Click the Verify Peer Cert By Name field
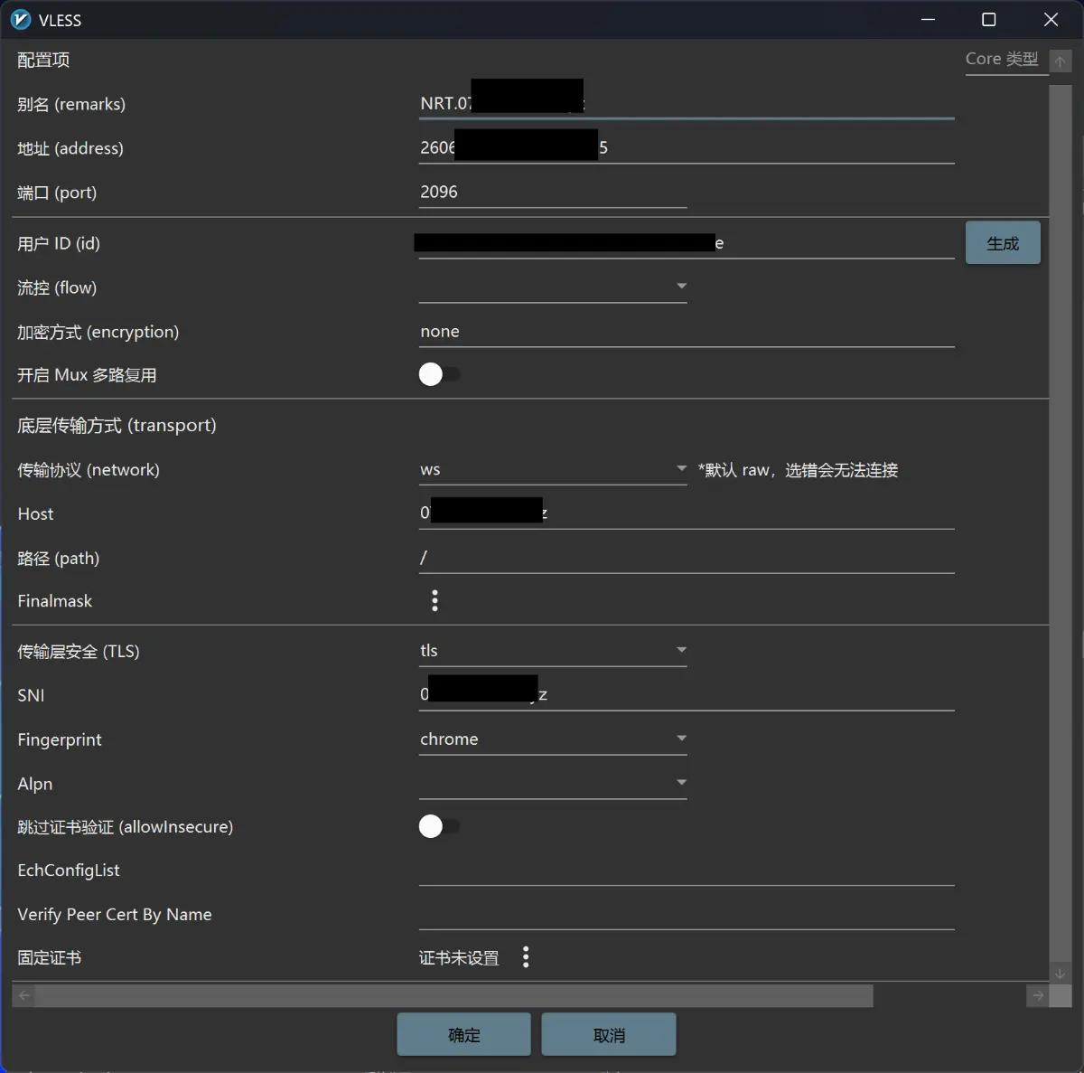Screen dimensions: 1084x1073 click(x=687, y=915)
